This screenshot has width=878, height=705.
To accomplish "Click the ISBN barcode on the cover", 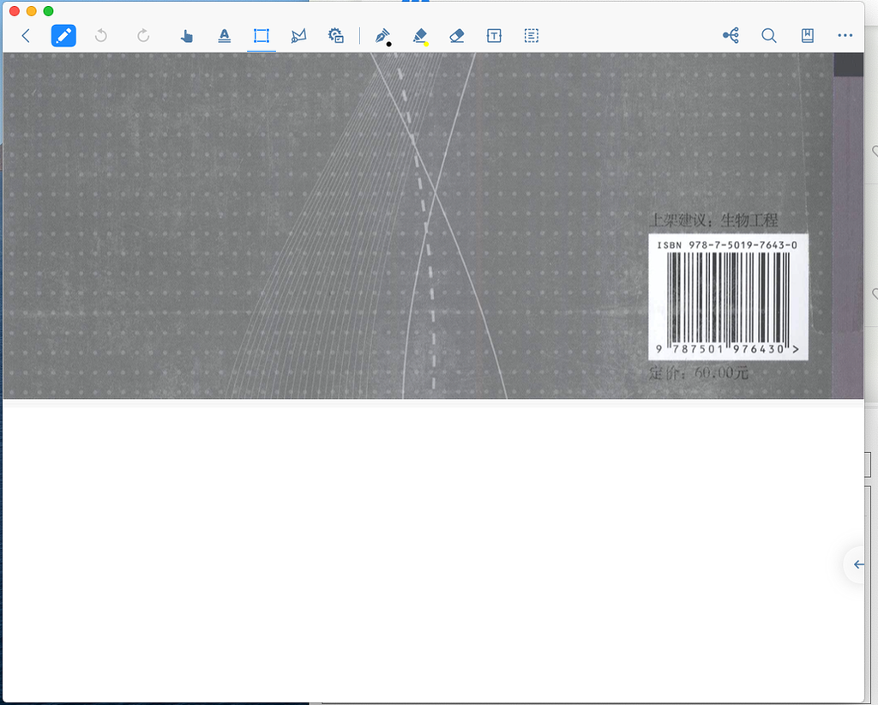I will tap(728, 298).
